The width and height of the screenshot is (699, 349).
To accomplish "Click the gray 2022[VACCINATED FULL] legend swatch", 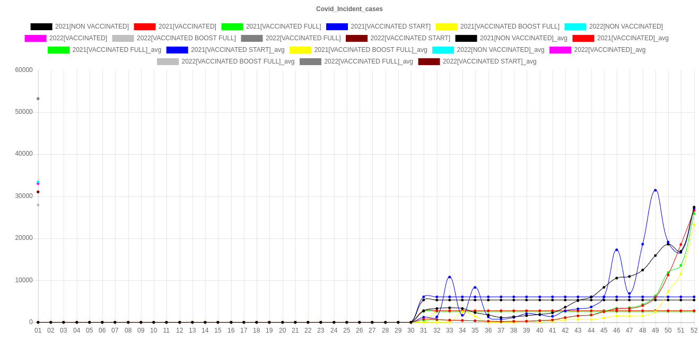I will pos(251,38).
